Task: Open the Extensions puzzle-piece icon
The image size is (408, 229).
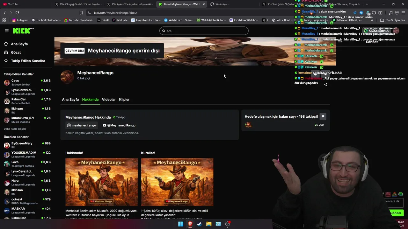Action: (x=374, y=13)
